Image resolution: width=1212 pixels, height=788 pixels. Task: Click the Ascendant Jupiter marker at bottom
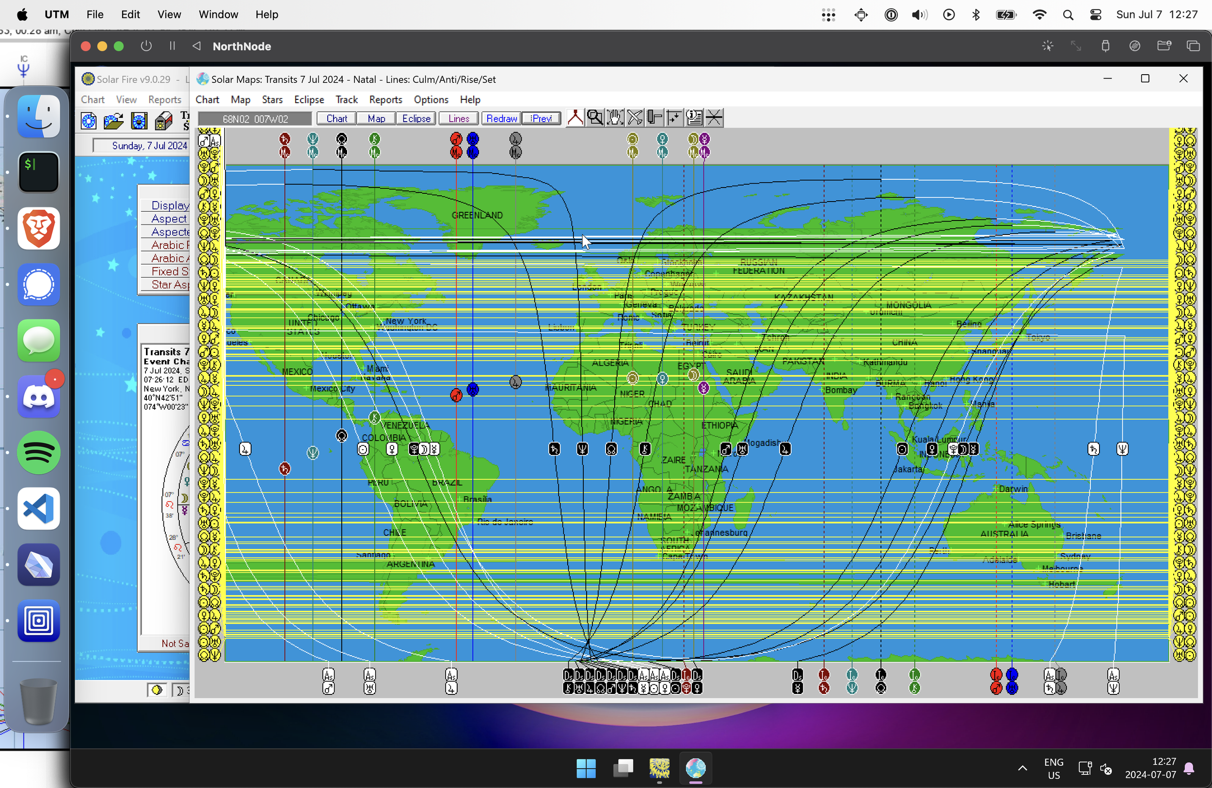pyautogui.click(x=451, y=681)
